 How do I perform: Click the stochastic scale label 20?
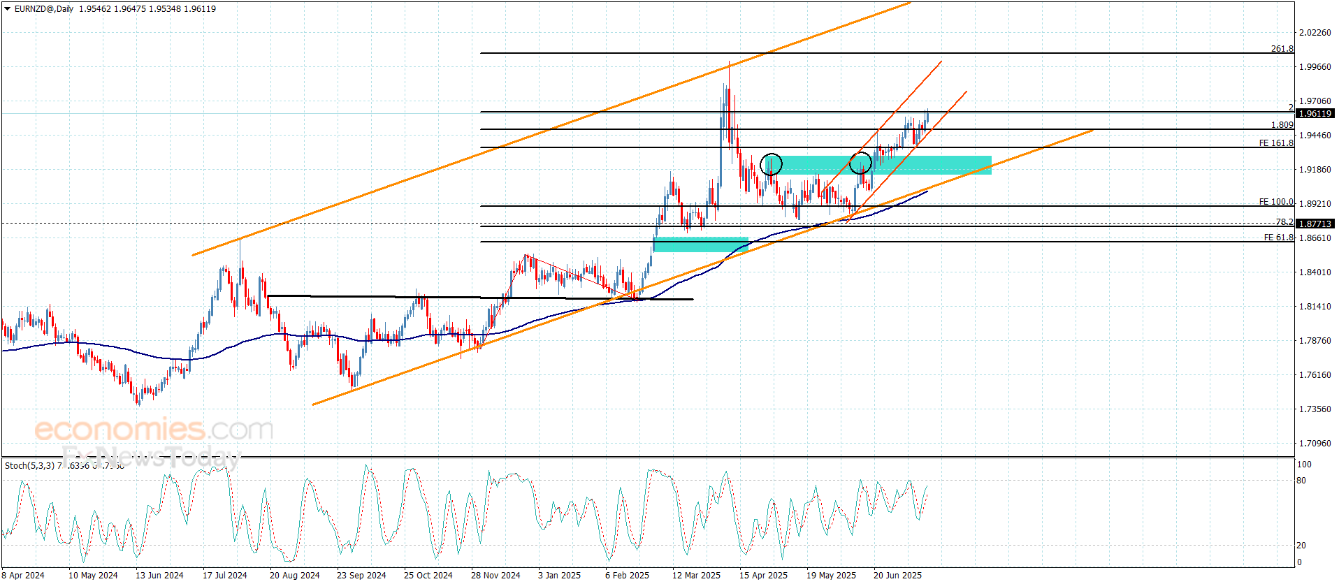click(1301, 546)
